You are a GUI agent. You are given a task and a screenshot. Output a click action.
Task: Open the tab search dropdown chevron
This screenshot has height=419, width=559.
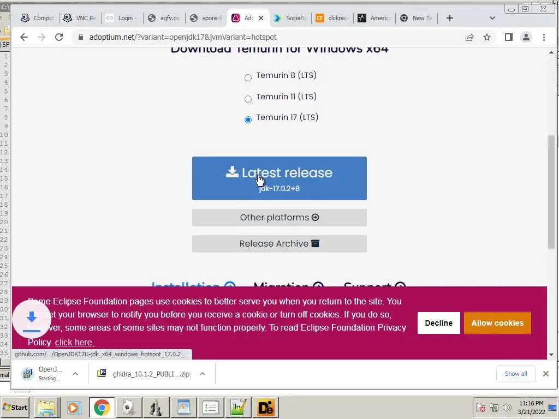coord(492,18)
